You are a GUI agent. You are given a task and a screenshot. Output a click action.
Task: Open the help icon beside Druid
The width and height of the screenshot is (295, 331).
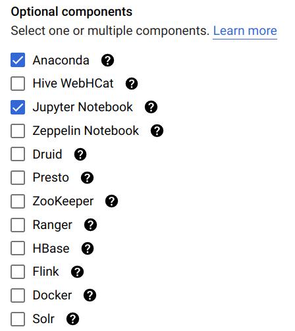click(x=80, y=155)
